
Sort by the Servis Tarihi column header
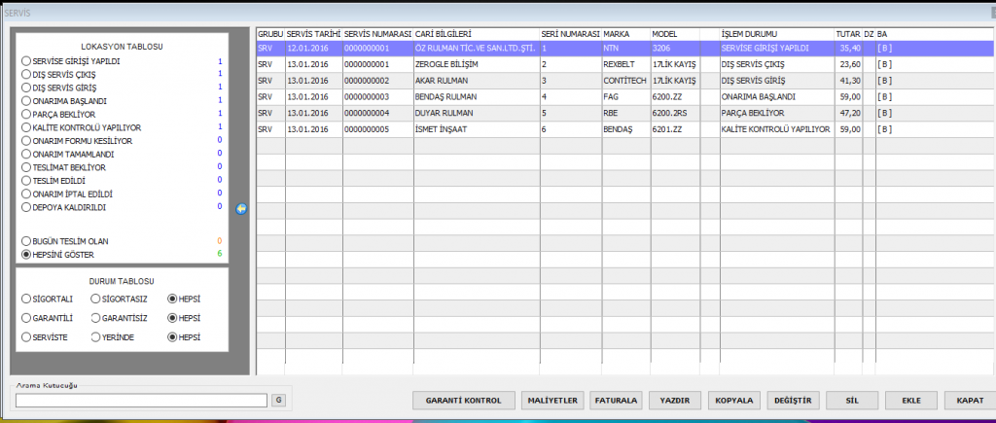(x=313, y=33)
